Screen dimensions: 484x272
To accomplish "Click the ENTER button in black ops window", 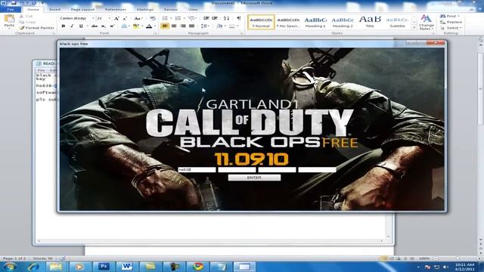I will (254, 178).
